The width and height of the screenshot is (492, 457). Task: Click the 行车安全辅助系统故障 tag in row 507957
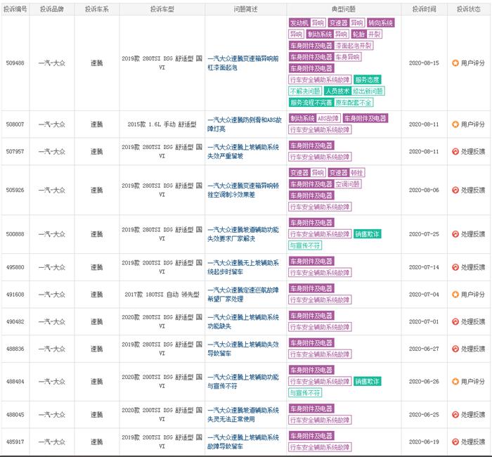click(320, 157)
